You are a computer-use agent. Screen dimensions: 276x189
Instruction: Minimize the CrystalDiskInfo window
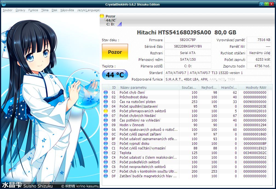(x=261, y=4)
